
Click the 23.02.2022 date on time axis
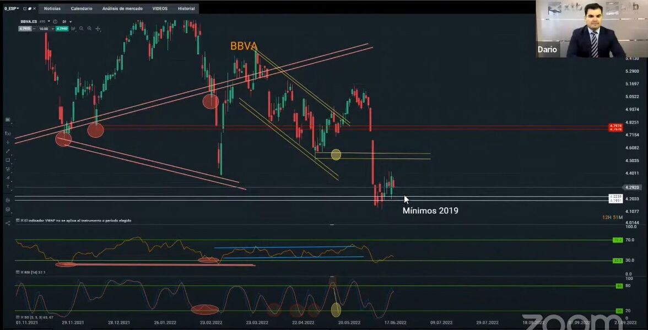211,323
